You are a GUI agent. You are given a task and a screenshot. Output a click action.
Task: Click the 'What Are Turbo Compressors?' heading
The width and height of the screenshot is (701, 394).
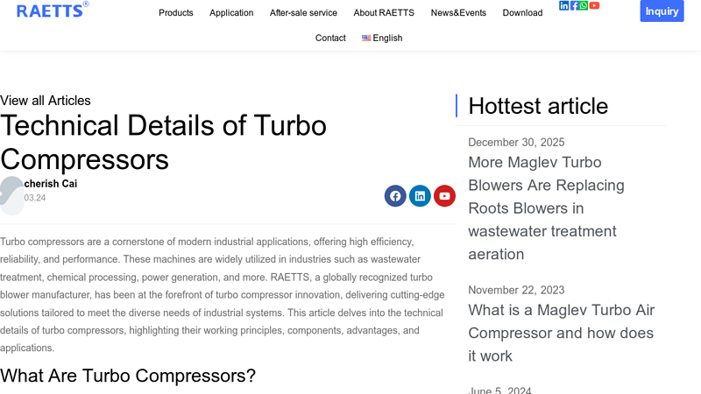coord(128,376)
